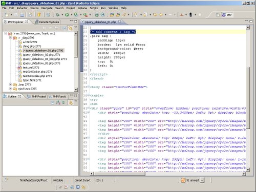Select tjson.html 2771 in tree
Image resolution: width=256 pixels, height=192 pixels.
(30, 80)
